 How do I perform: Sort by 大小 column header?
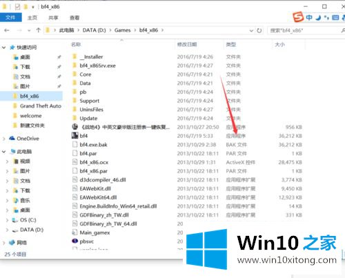(x=279, y=44)
